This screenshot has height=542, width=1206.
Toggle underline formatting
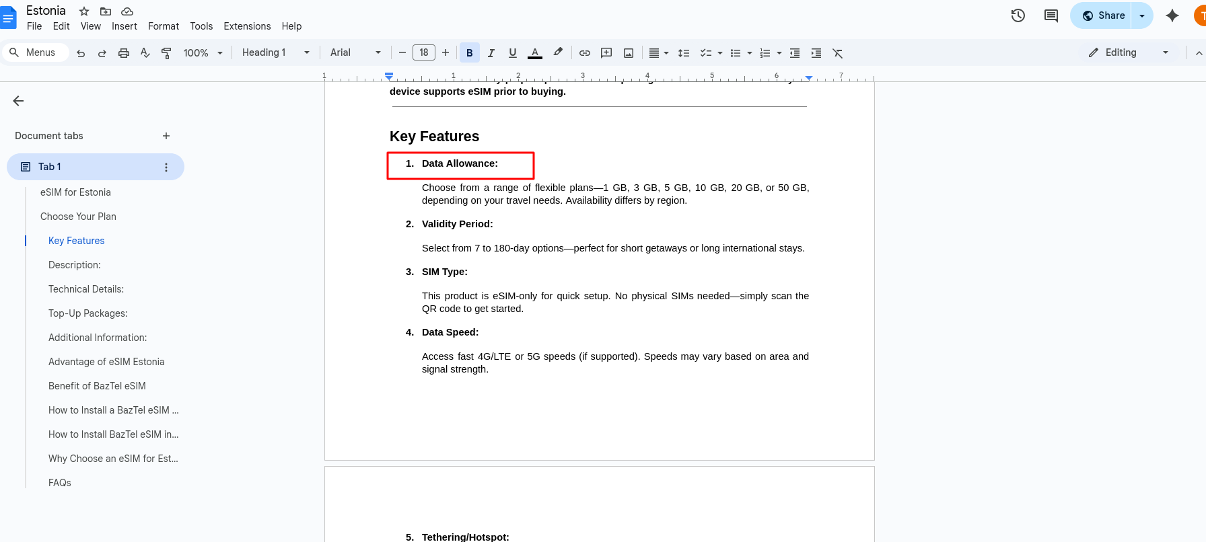click(x=513, y=53)
